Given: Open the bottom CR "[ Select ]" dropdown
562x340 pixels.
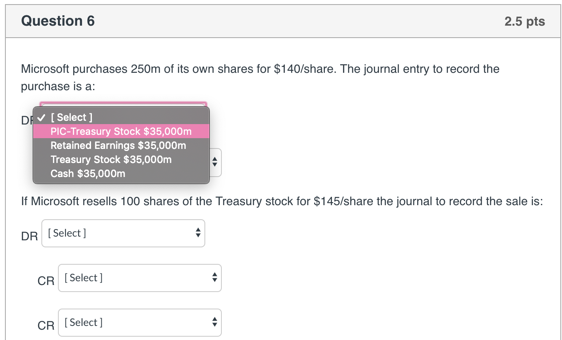Looking at the screenshot, I should 139,322.
